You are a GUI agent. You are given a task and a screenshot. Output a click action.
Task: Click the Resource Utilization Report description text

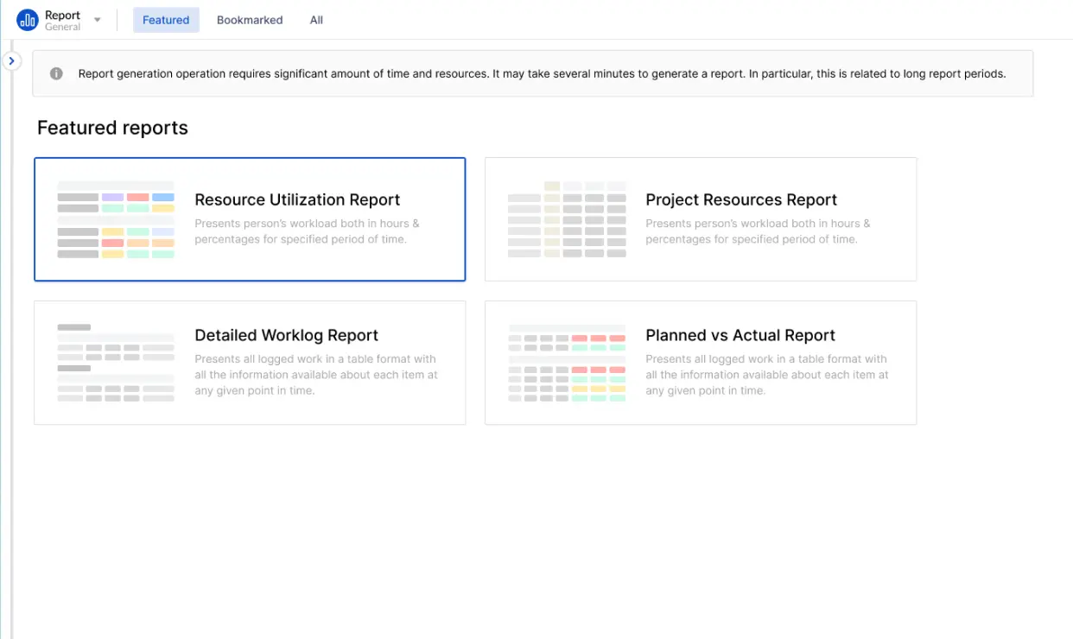[x=307, y=231]
